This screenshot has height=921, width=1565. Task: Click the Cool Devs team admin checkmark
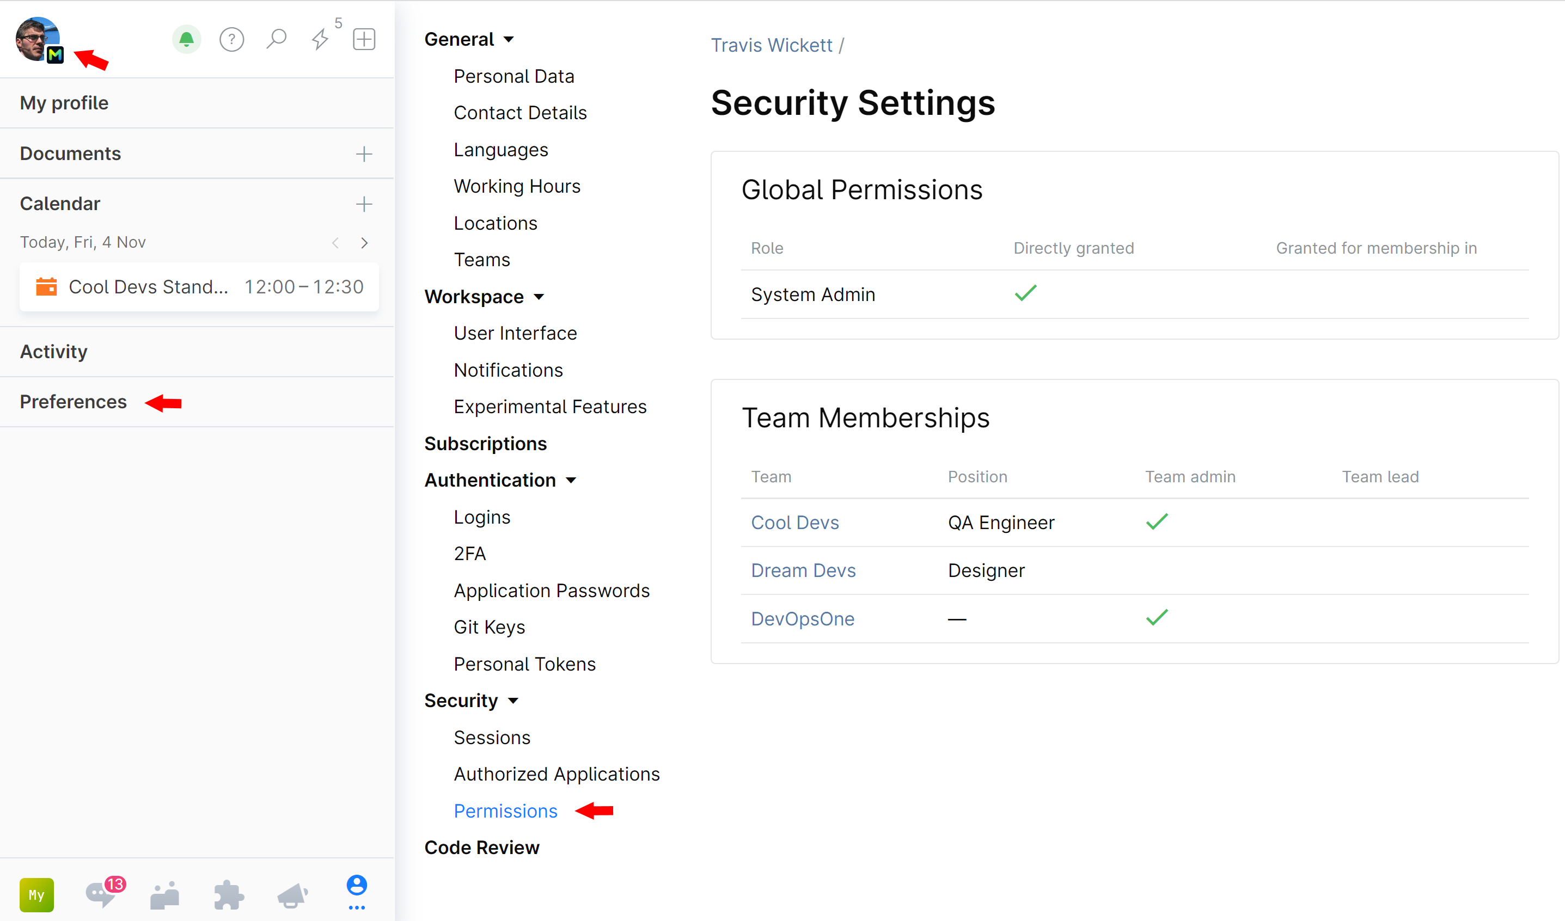tap(1157, 522)
